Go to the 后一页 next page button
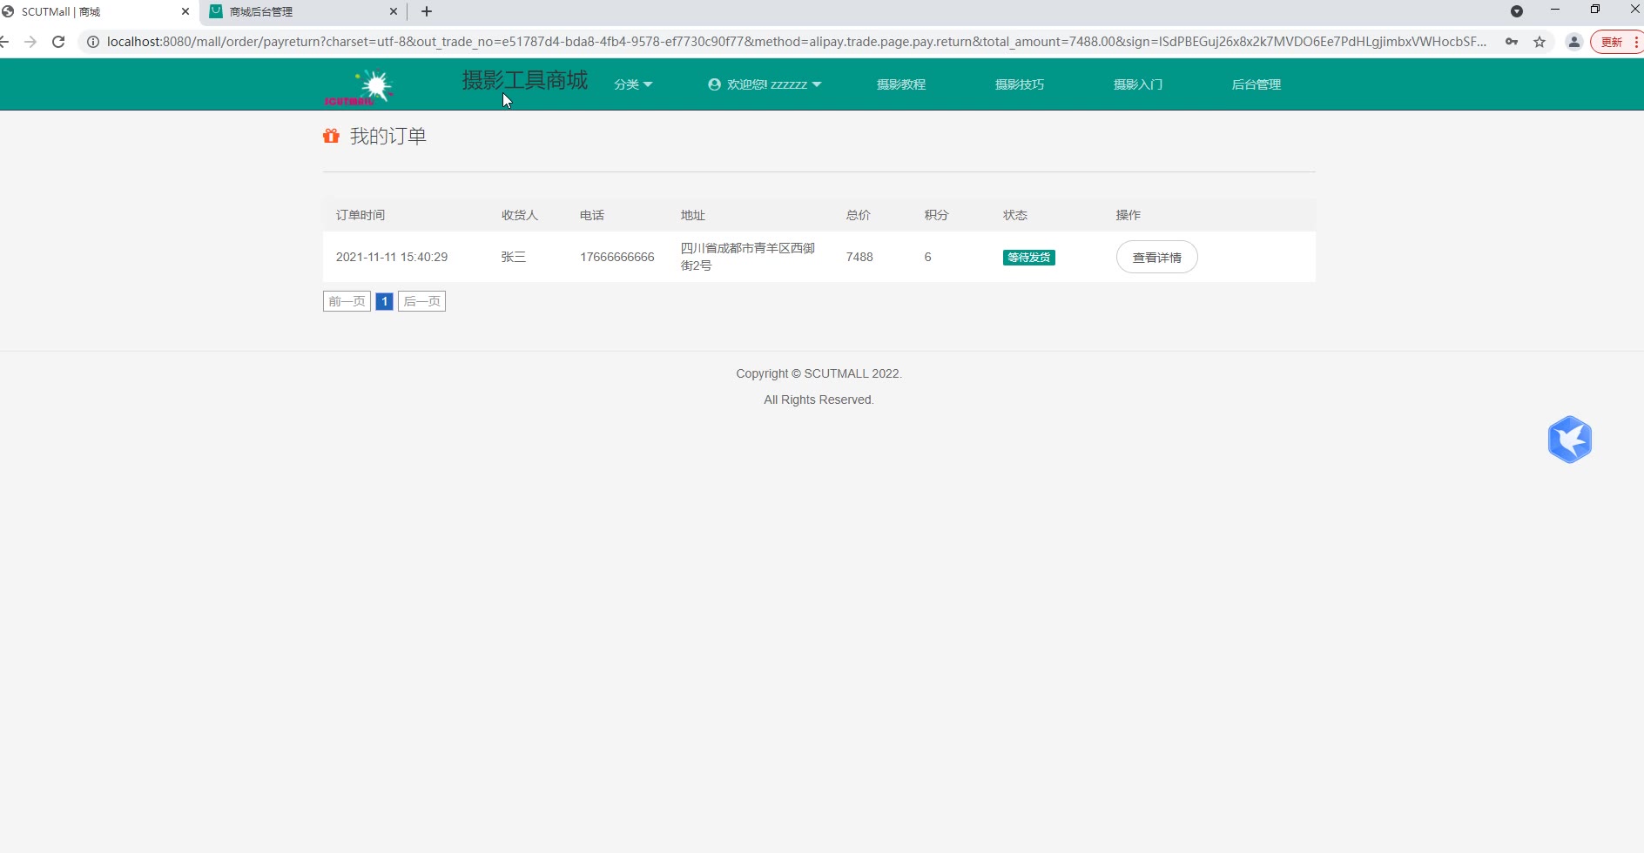1644x853 pixels. (x=421, y=301)
